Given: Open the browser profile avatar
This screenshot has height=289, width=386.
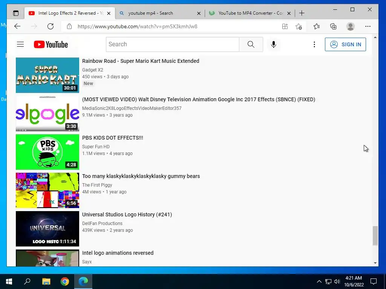Looking at the screenshot, I should pos(350,26).
